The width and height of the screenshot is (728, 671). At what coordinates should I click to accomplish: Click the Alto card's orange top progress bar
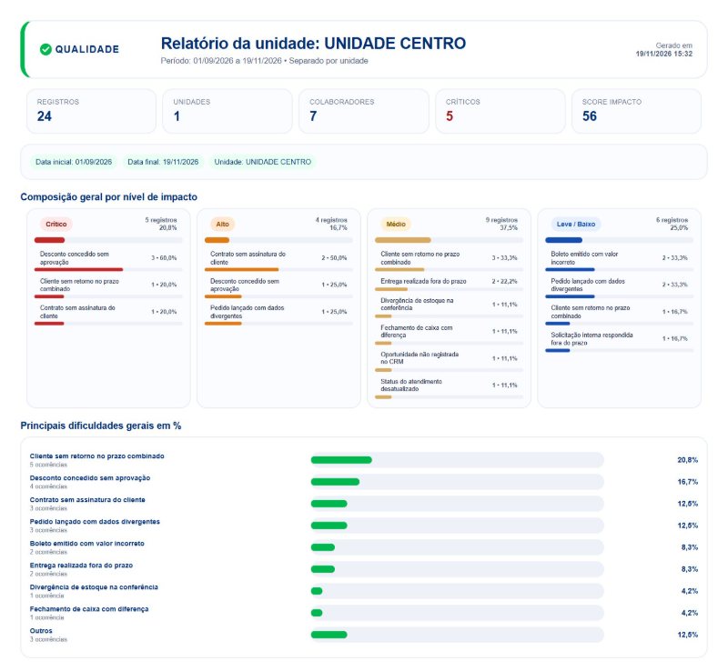(217, 240)
